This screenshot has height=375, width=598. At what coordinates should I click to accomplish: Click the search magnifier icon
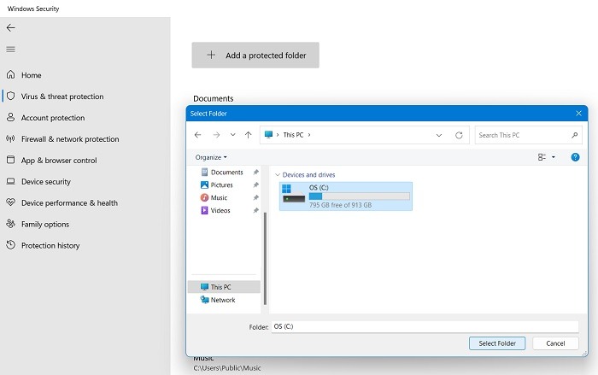(x=575, y=135)
